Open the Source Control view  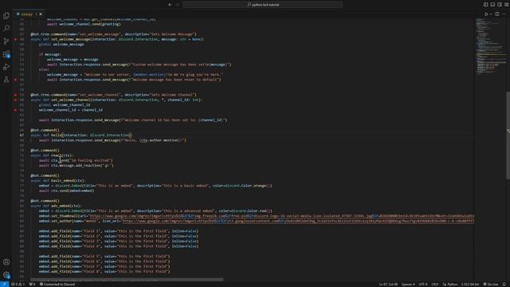click(x=6, y=41)
